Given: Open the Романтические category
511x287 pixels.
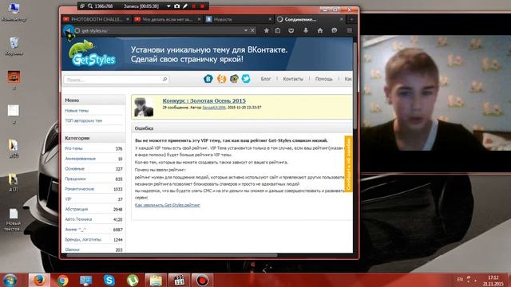Looking at the screenshot, I should click(80, 189).
